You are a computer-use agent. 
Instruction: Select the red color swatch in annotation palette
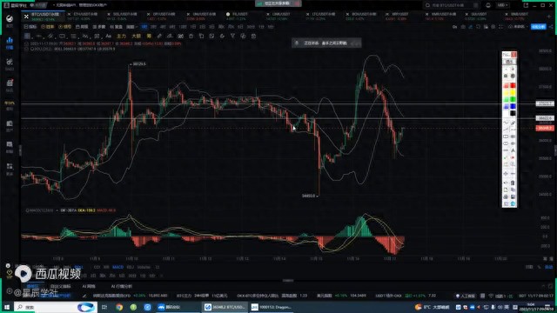click(x=513, y=85)
